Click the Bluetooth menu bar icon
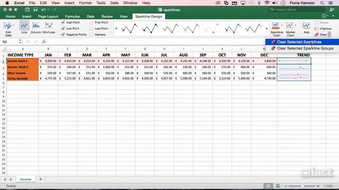 pos(259,3)
